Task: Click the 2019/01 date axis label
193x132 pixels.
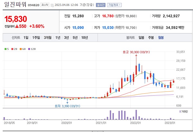Action: (32, 123)
